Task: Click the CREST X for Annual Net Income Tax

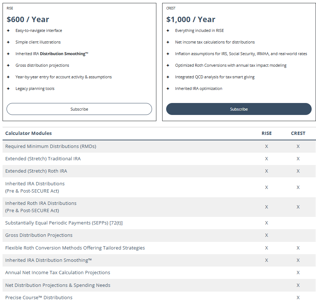Action: tap(298, 273)
